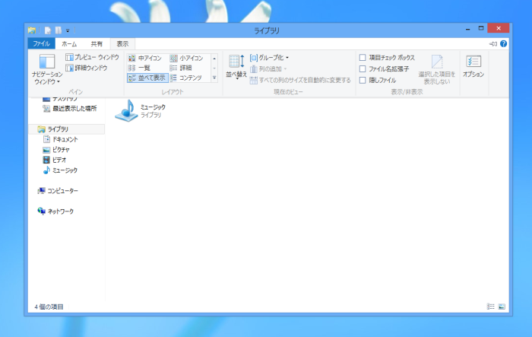
Task: Enable 項目チェック ボックス checkbox
Action: pyautogui.click(x=363, y=57)
